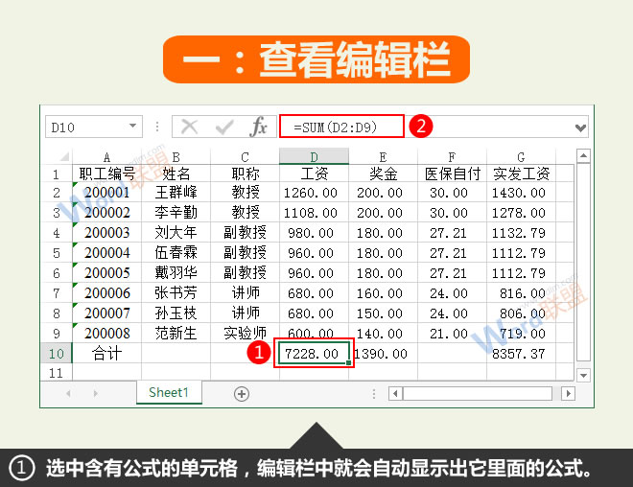Click vertical scrollbar down arrow
The height and width of the screenshot is (487, 633).
[x=583, y=374]
